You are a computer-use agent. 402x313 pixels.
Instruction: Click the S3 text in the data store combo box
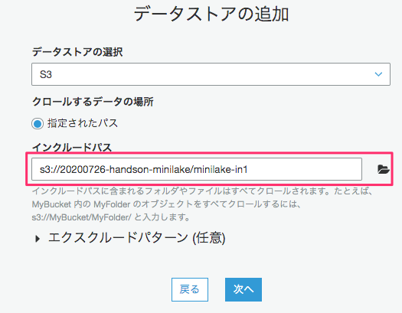[x=46, y=74]
